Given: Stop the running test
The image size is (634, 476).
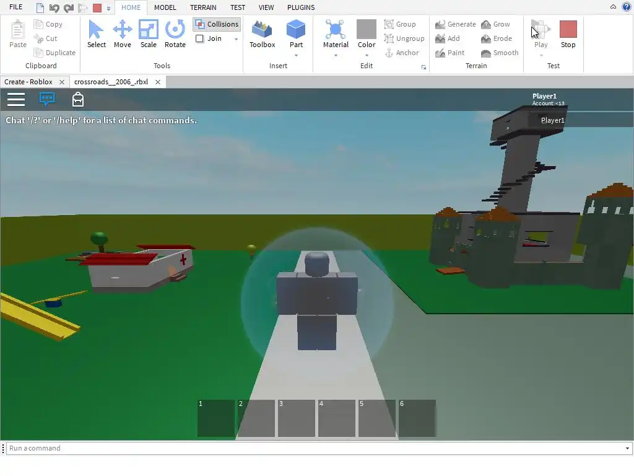Looking at the screenshot, I should click(568, 35).
